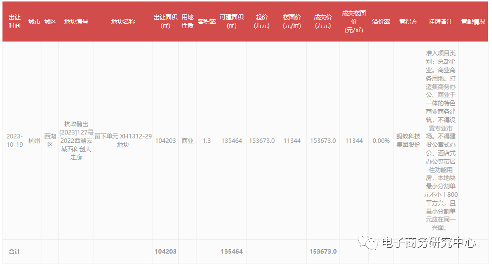This screenshot has width=492, height=264.
Task: Click the 出让面积(㎡) column header
Action: tap(165, 22)
